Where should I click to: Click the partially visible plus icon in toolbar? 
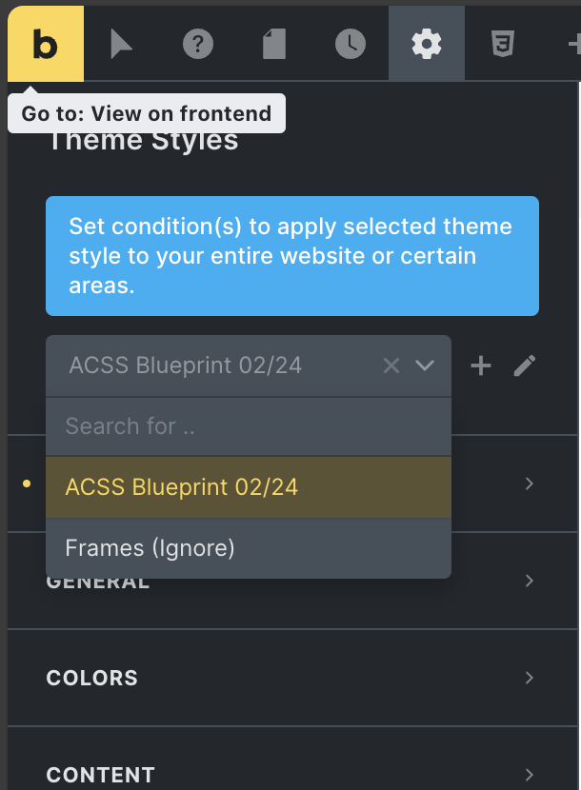tap(574, 45)
